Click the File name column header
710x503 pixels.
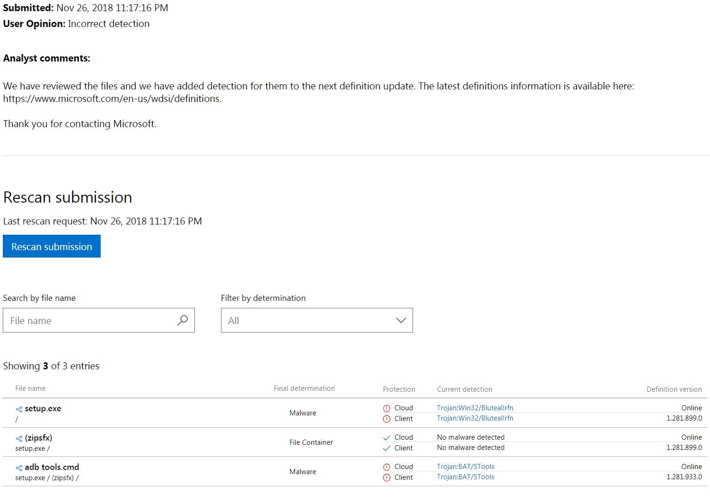30,388
